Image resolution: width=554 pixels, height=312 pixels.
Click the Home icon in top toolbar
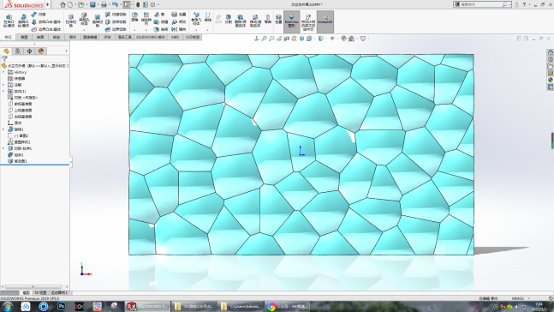click(x=63, y=4)
